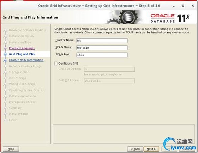Click the Storage Option step
Screen dimensions: 198x153
(19, 72)
